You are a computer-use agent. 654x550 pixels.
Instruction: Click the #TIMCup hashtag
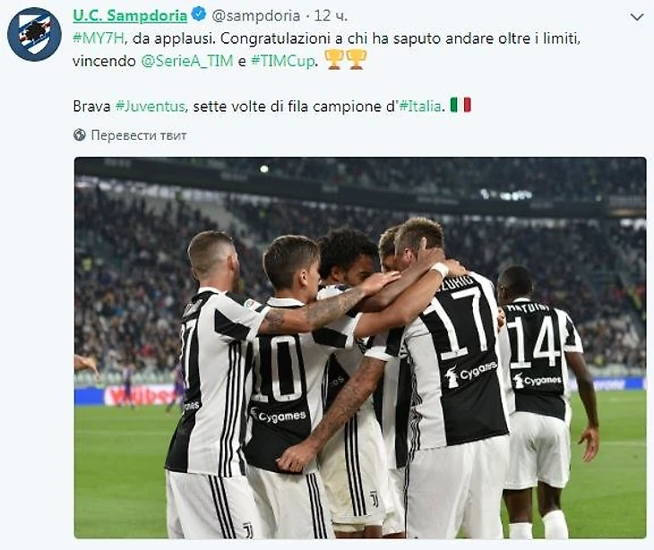(x=283, y=61)
